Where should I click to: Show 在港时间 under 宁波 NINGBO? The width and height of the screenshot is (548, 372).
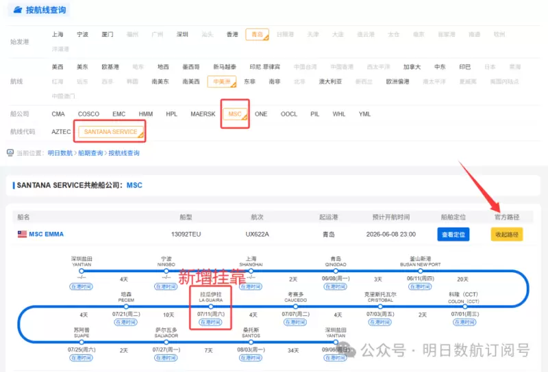pos(166,287)
